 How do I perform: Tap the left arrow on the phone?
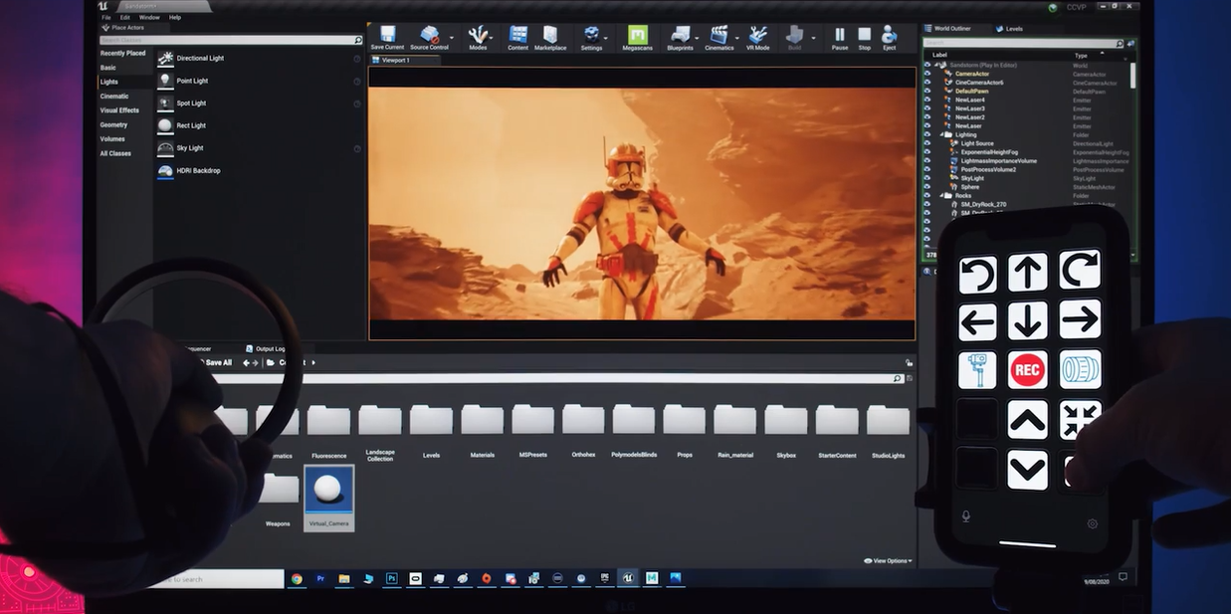(977, 321)
